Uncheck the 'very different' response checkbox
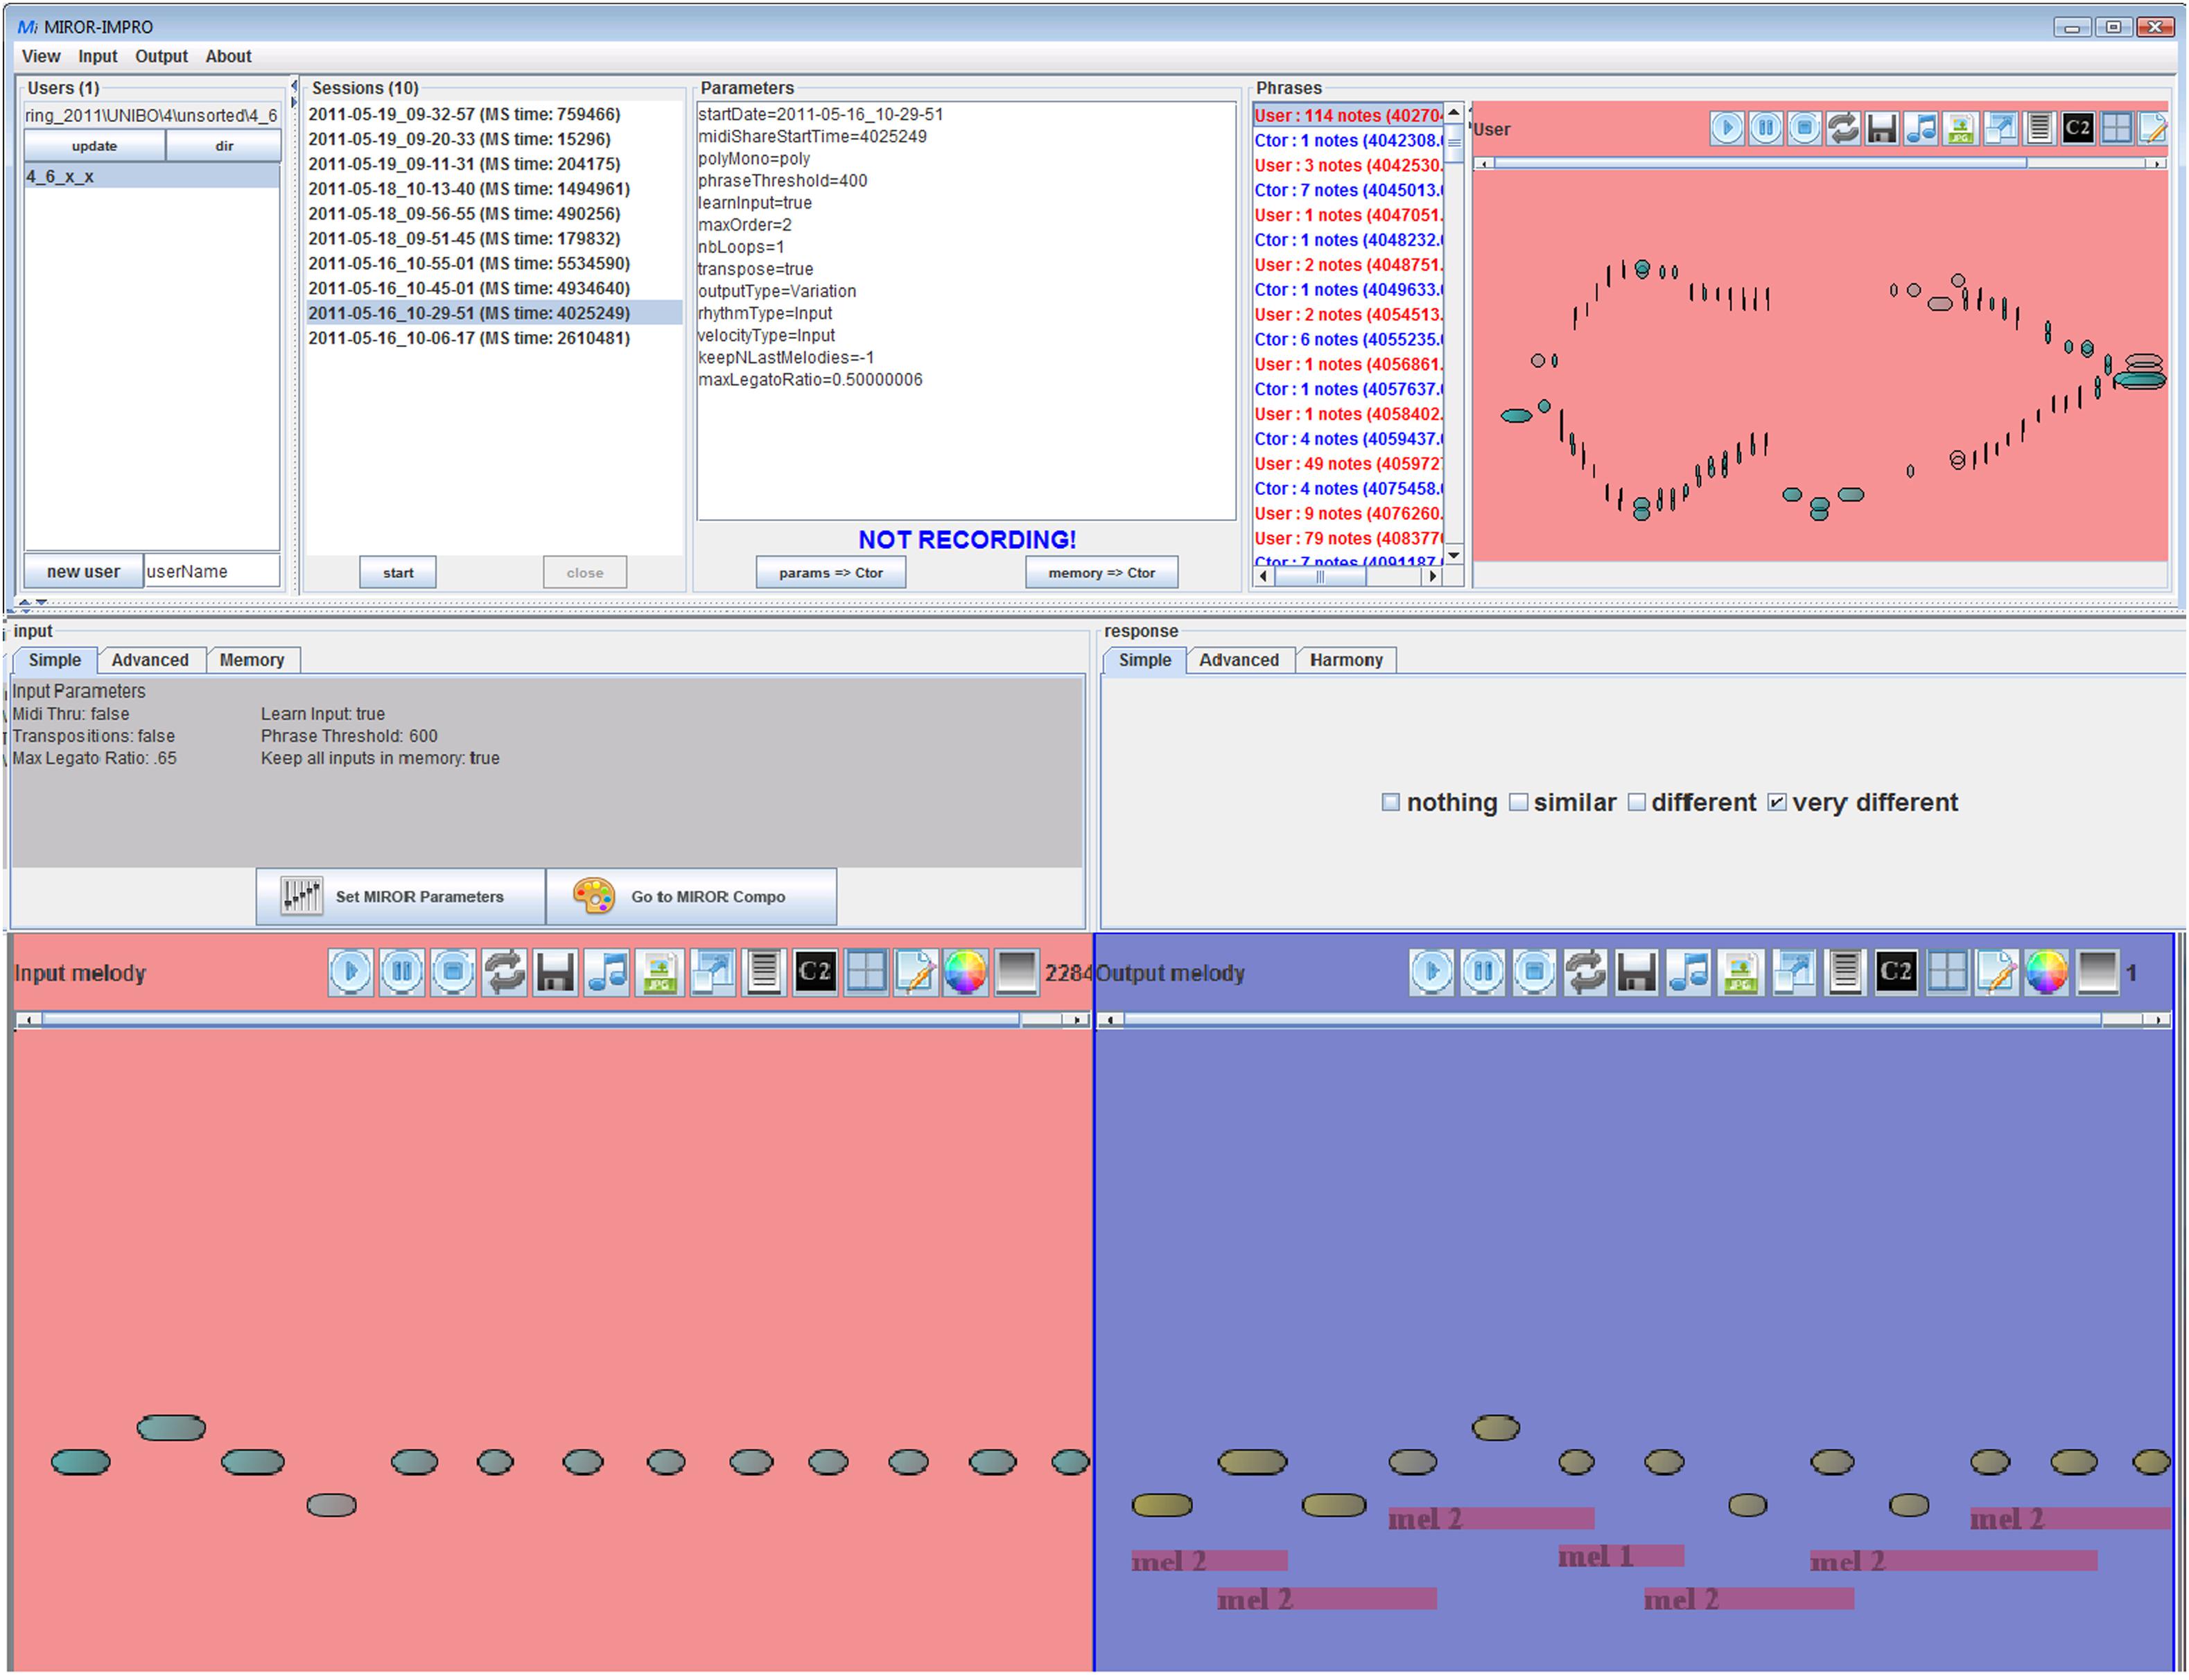Image resolution: width=2189 pixels, height=1680 pixels. 1777,802
